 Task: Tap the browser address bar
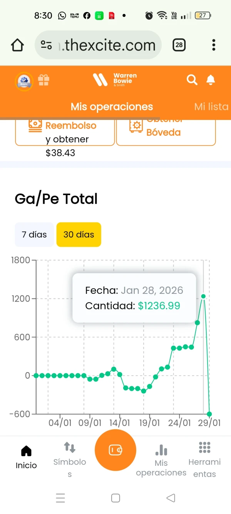(x=98, y=45)
